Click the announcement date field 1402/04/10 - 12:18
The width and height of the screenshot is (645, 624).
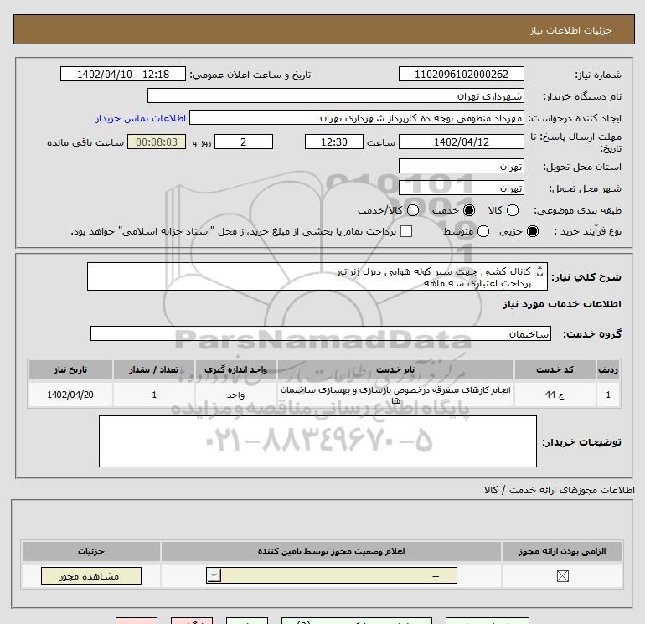123,74
